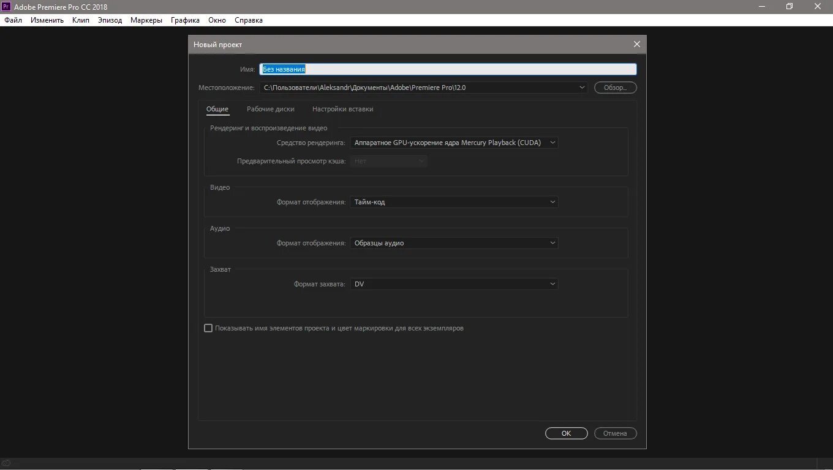The height and width of the screenshot is (470, 833).
Task: Open the Окно menu
Action: pos(217,20)
